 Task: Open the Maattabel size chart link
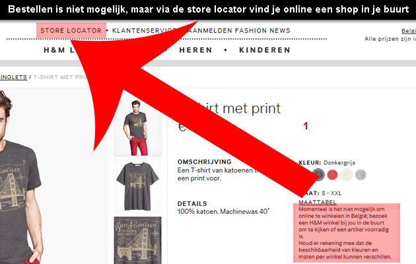[x=318, y=202]
